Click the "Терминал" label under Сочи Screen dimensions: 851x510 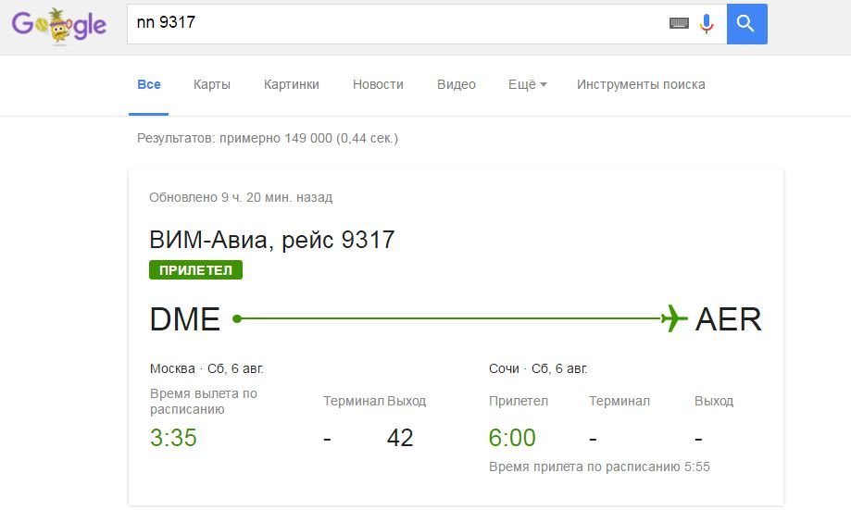619,402
